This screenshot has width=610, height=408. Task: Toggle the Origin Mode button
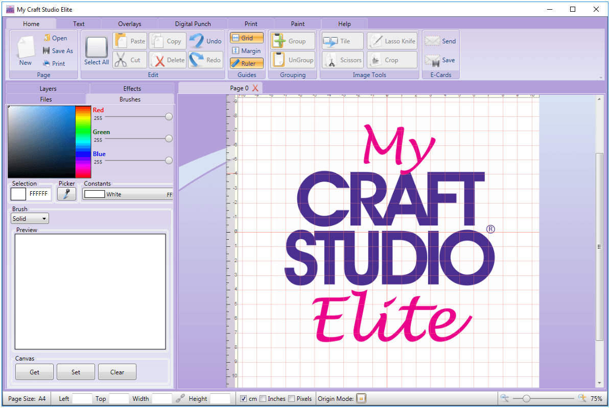pos(361,399)
